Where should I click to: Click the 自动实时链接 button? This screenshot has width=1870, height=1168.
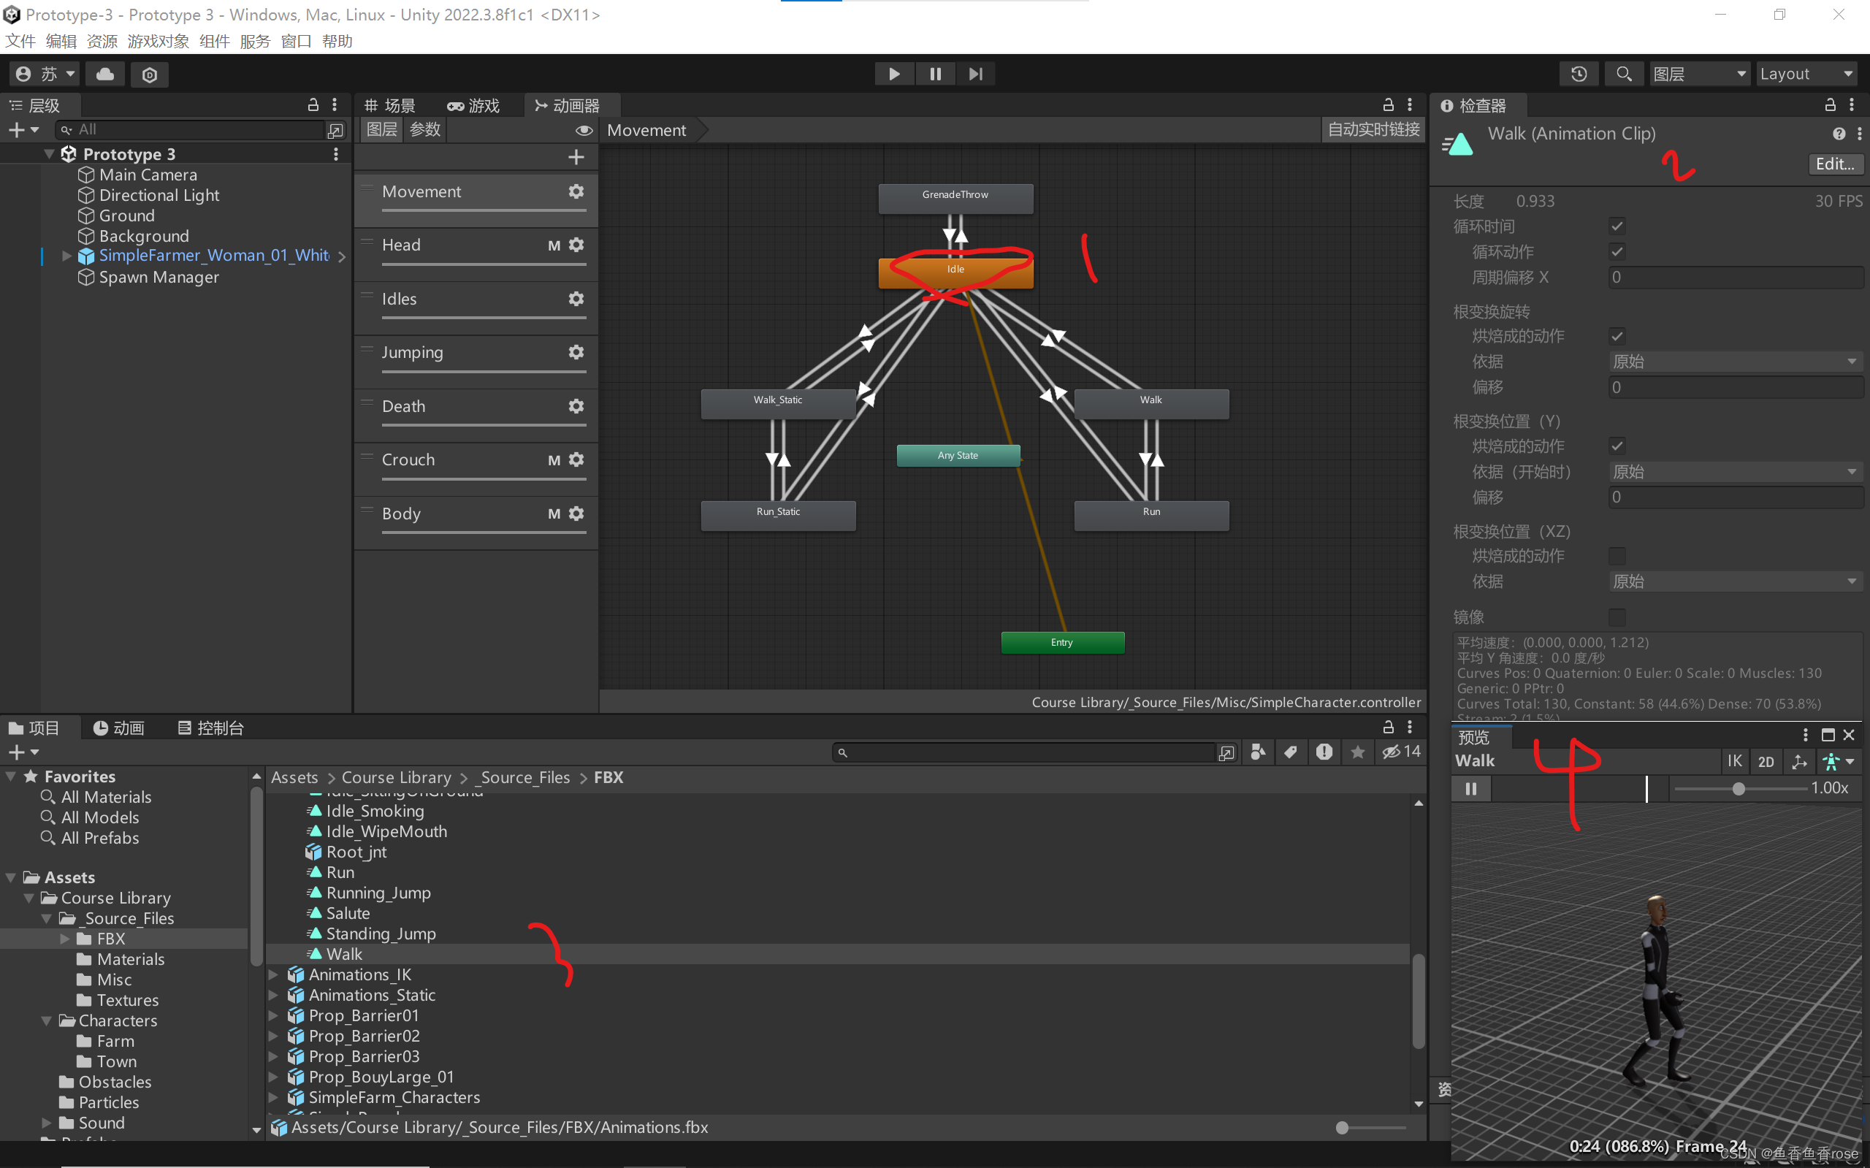click(1373, 130)
